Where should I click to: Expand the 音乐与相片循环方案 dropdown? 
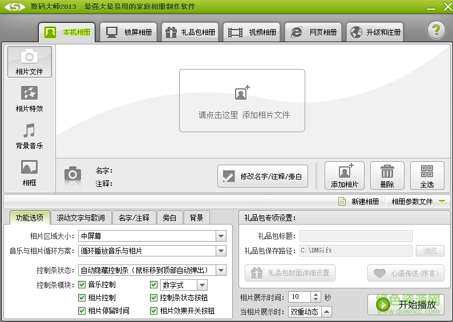221,251
